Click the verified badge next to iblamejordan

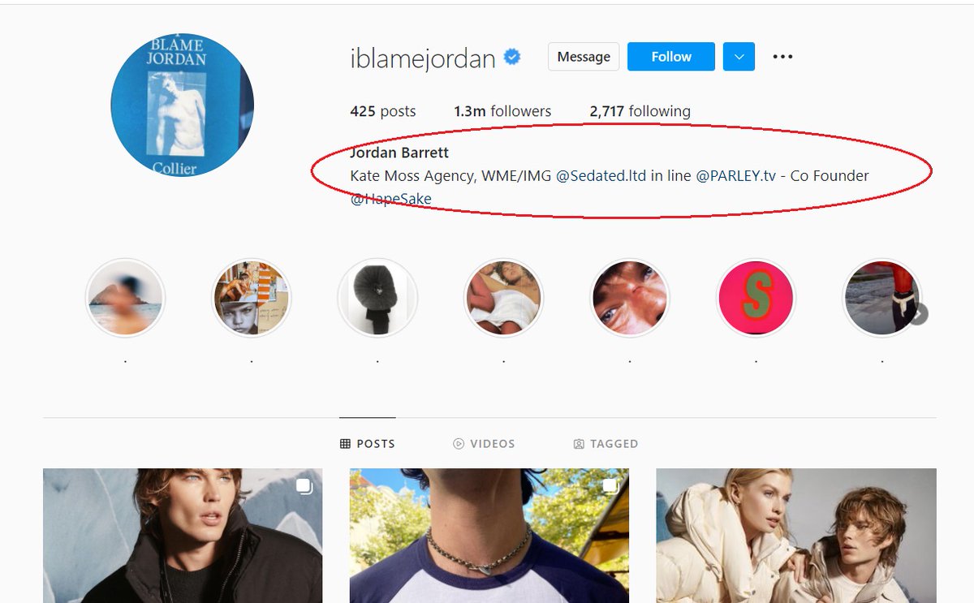512,57
